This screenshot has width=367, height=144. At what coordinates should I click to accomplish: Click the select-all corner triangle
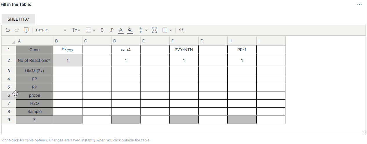click(13, 42)
